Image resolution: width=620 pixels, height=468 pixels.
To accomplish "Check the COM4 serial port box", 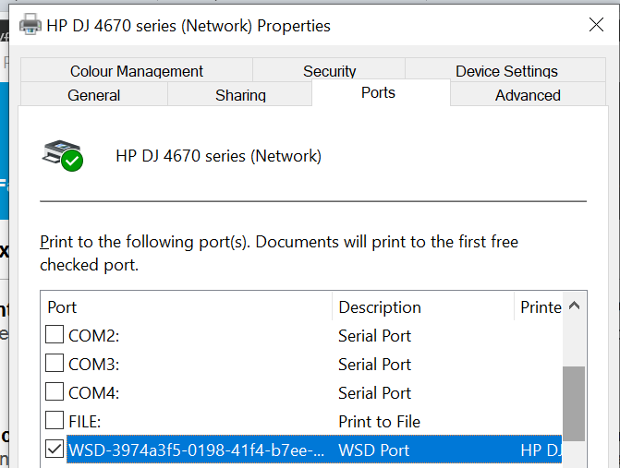I will click(x=55, y=392).
